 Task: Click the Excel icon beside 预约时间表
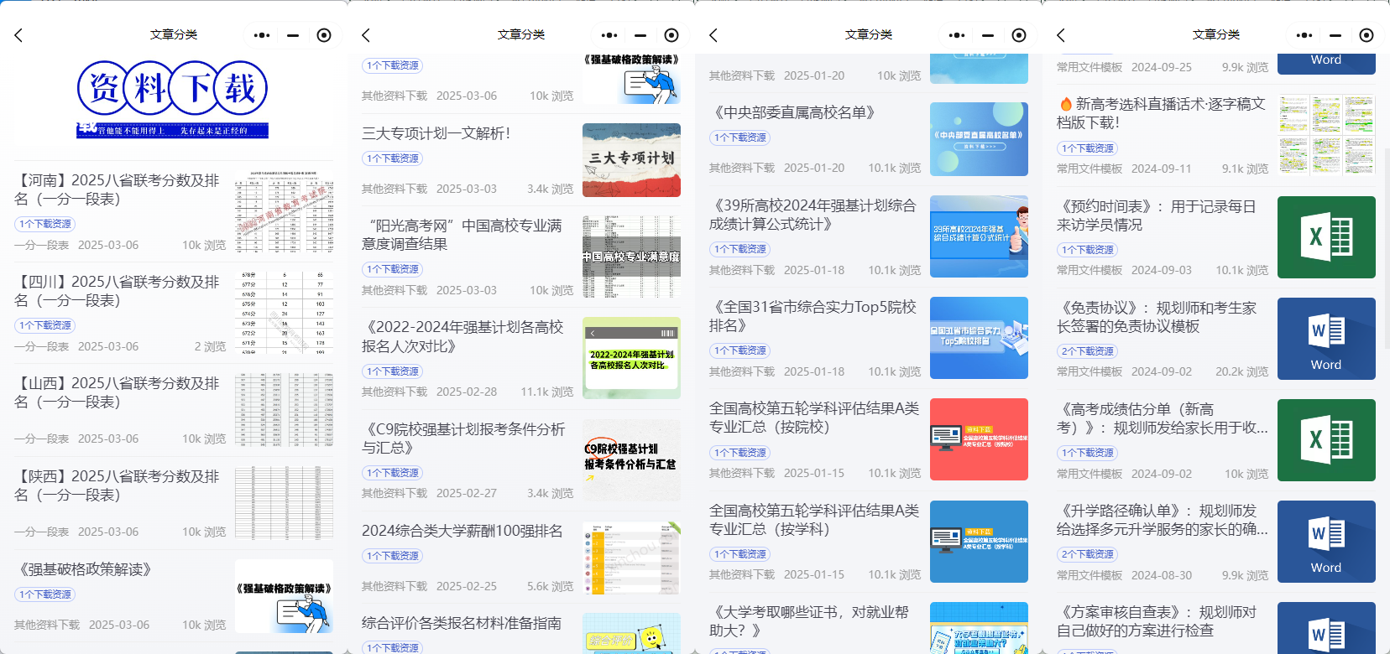coord(1326,237)
